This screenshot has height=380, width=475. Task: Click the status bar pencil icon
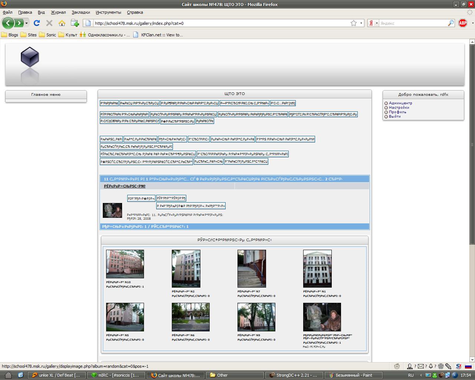point(448,366)
